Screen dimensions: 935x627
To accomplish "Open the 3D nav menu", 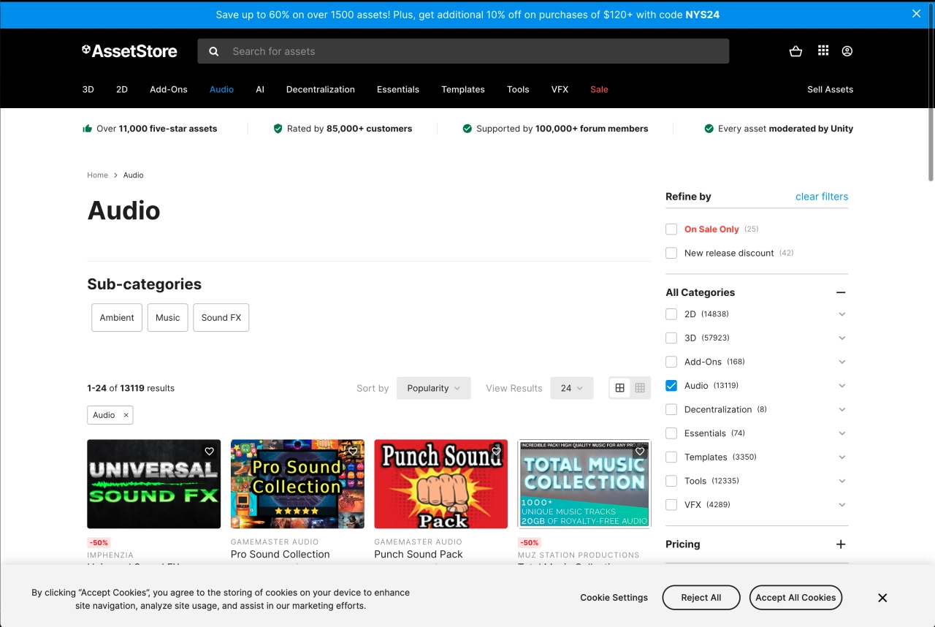I will point(88,89).
